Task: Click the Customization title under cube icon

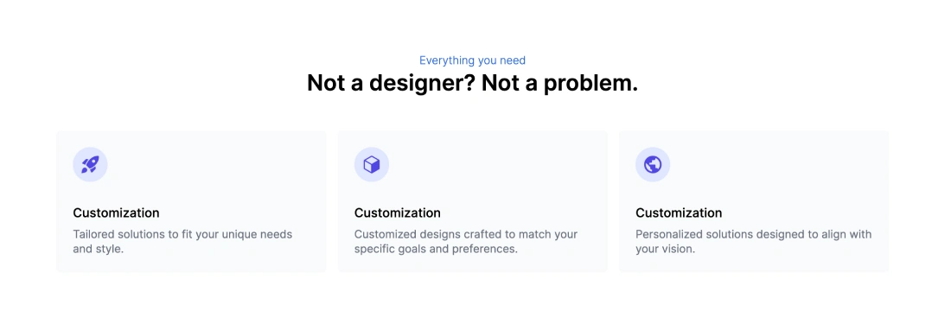Action: [398, 213]
